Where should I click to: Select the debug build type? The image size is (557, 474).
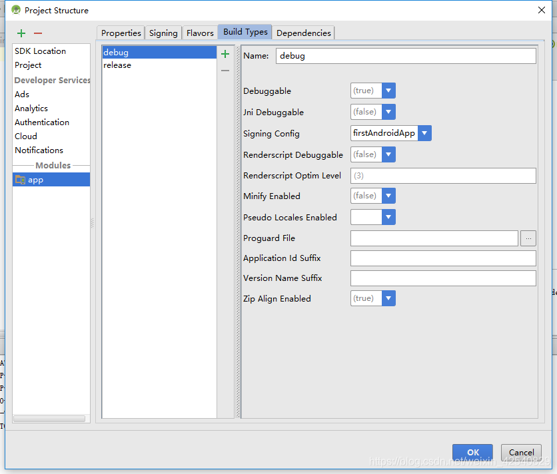(x=159, y=52)
